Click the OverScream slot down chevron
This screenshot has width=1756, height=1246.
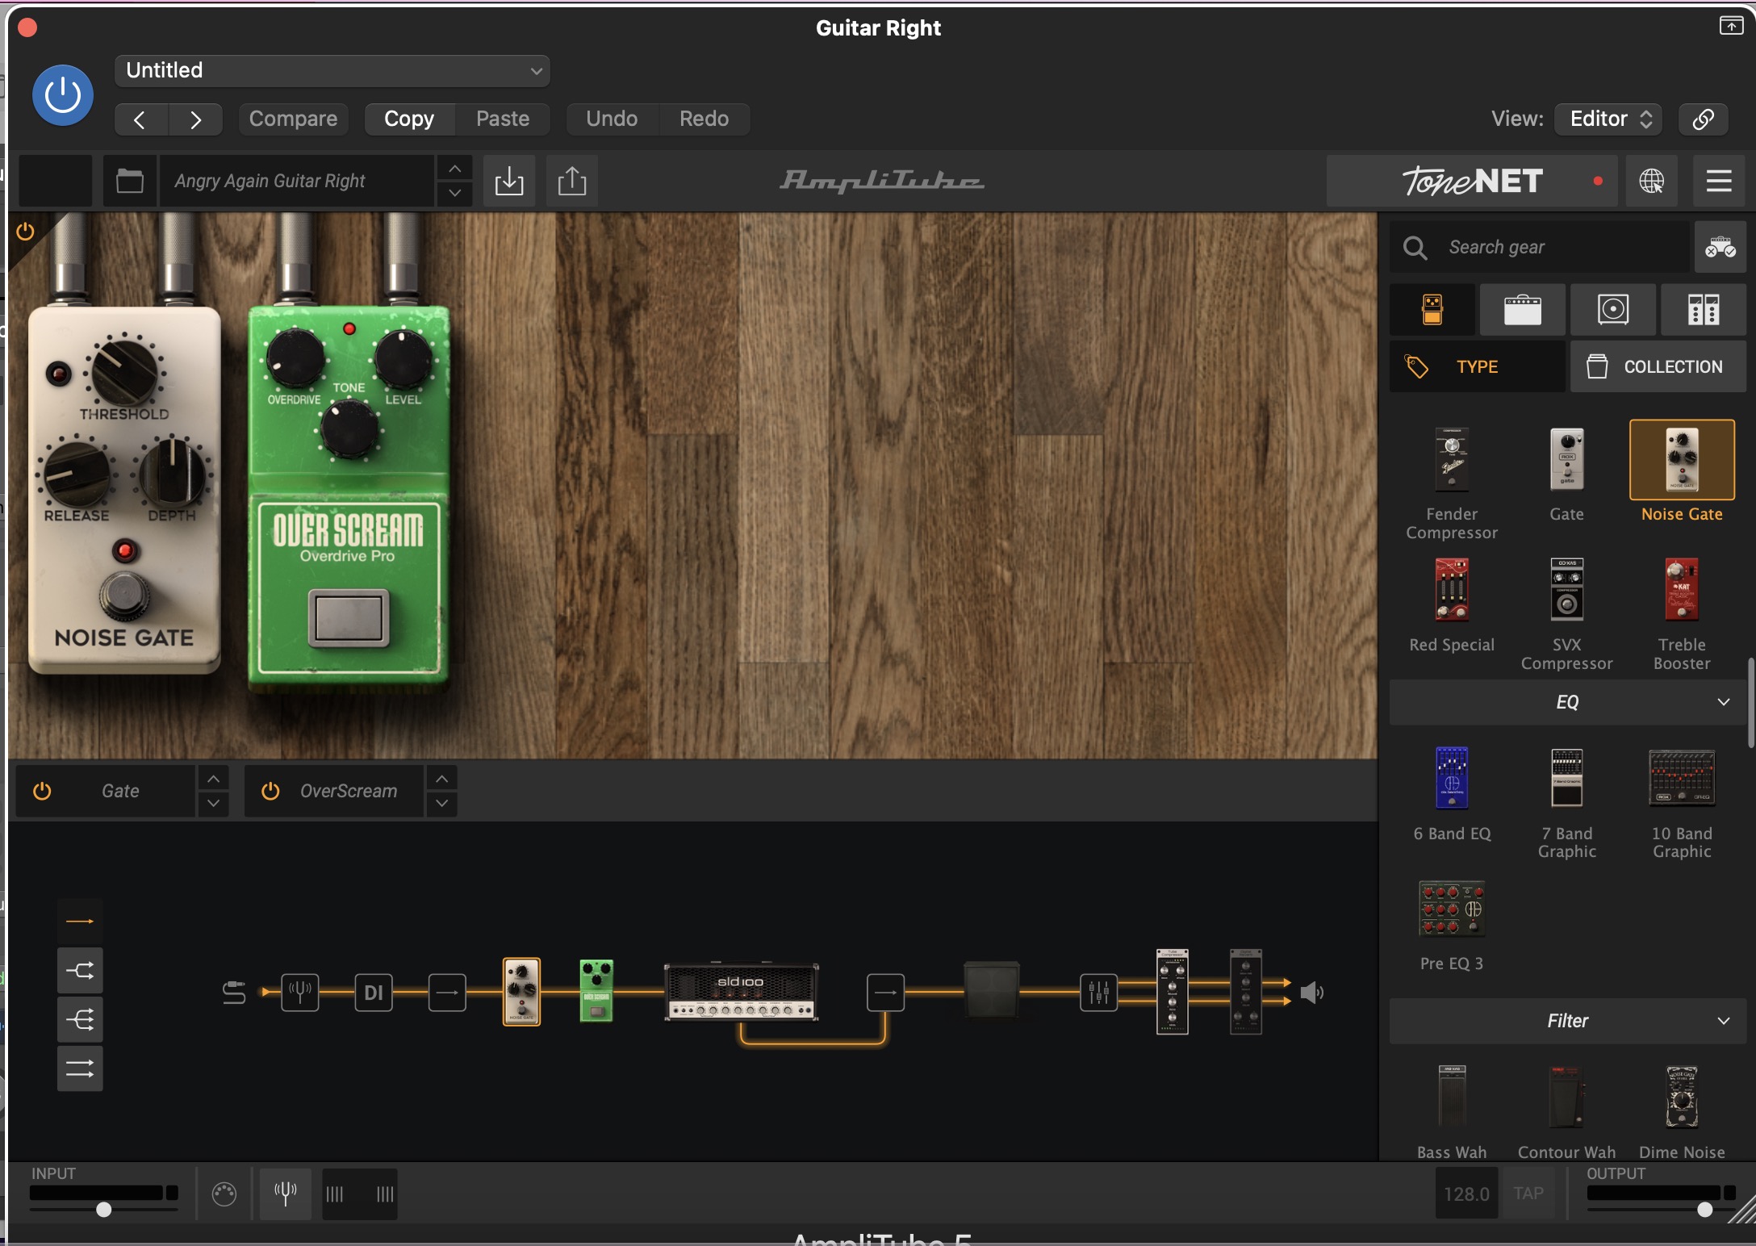coord(441,803)
